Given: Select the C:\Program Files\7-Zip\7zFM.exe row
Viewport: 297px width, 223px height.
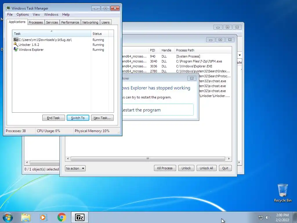Looking at the screenshot, I should click(x=177, y=61).
